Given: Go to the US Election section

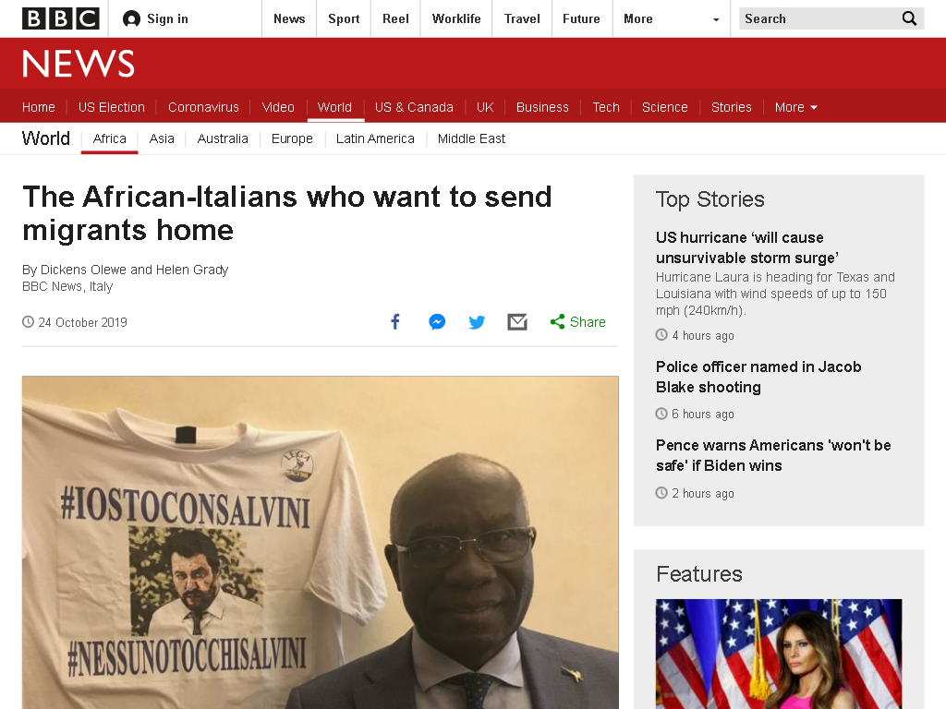Looking at the screenshot, I should [x=112, y=107].
